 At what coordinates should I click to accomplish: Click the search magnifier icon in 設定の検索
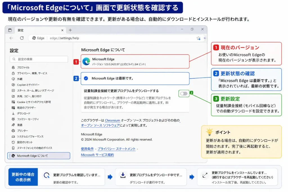point(14,59)
